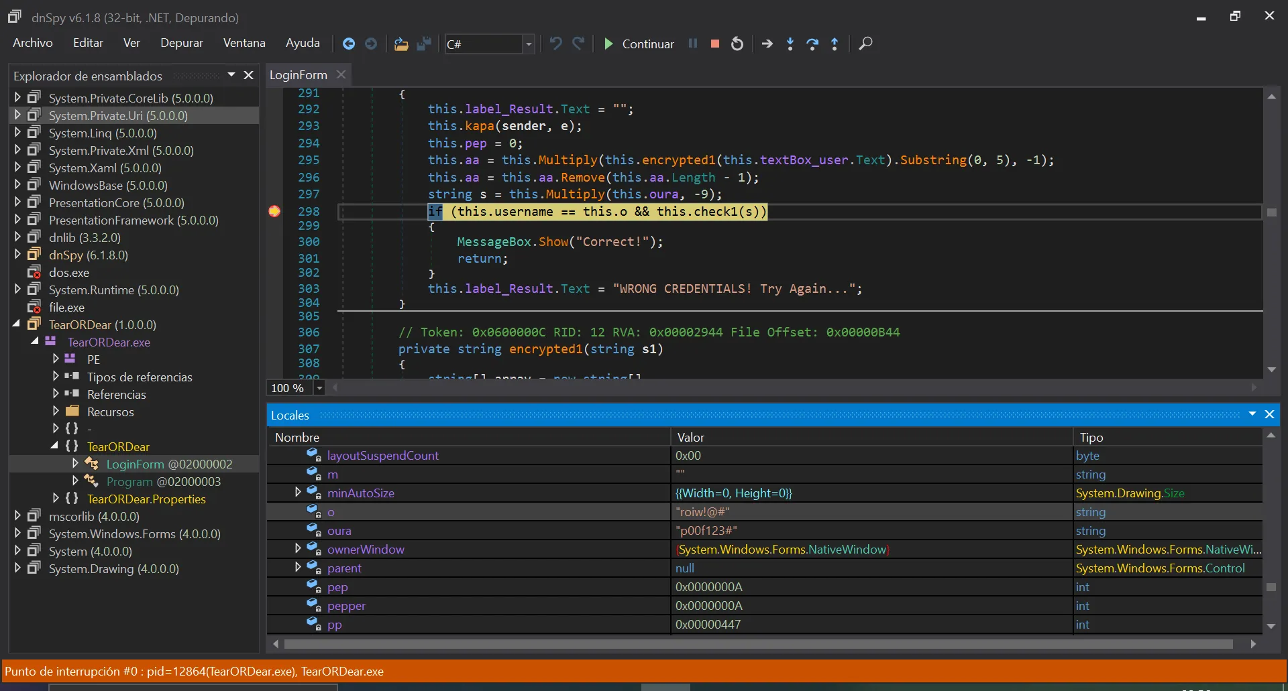
Task: Collapse the TearORDear (1.0.0.0) assembly
Action: tap(16, 324)
